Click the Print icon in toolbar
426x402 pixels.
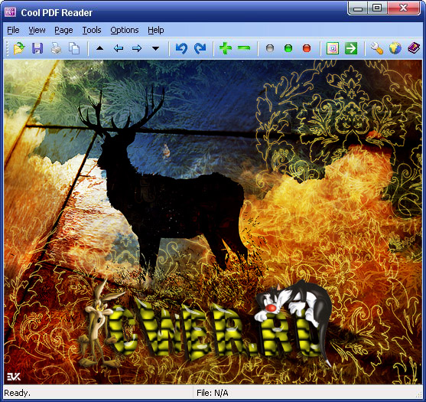(x=56, y=49)
